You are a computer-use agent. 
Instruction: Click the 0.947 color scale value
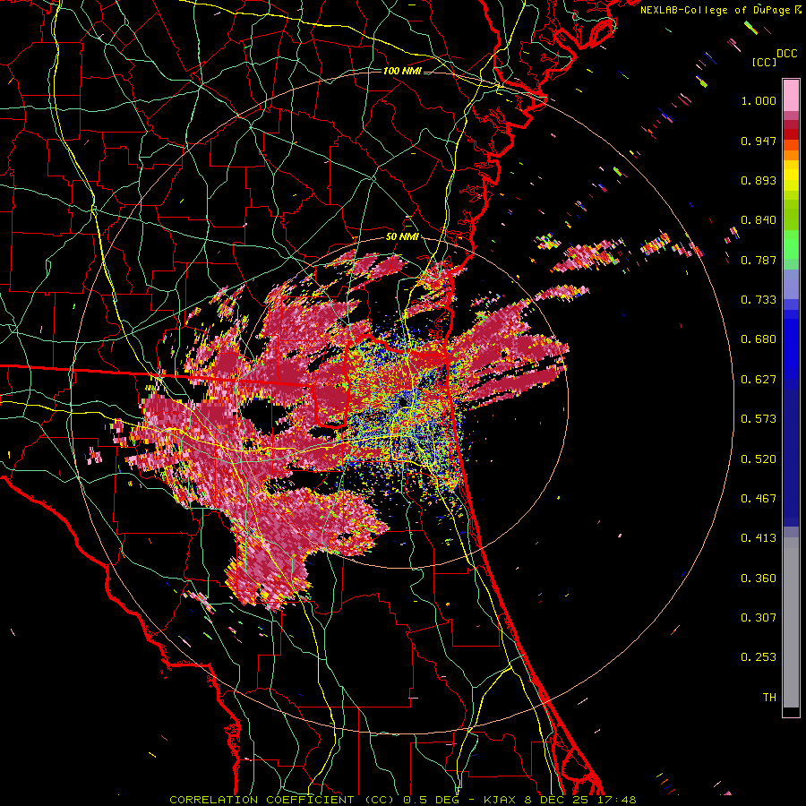click(759, 141)
